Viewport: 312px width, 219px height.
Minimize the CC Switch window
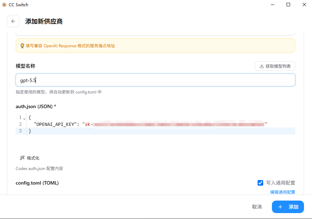pos(273,5)
